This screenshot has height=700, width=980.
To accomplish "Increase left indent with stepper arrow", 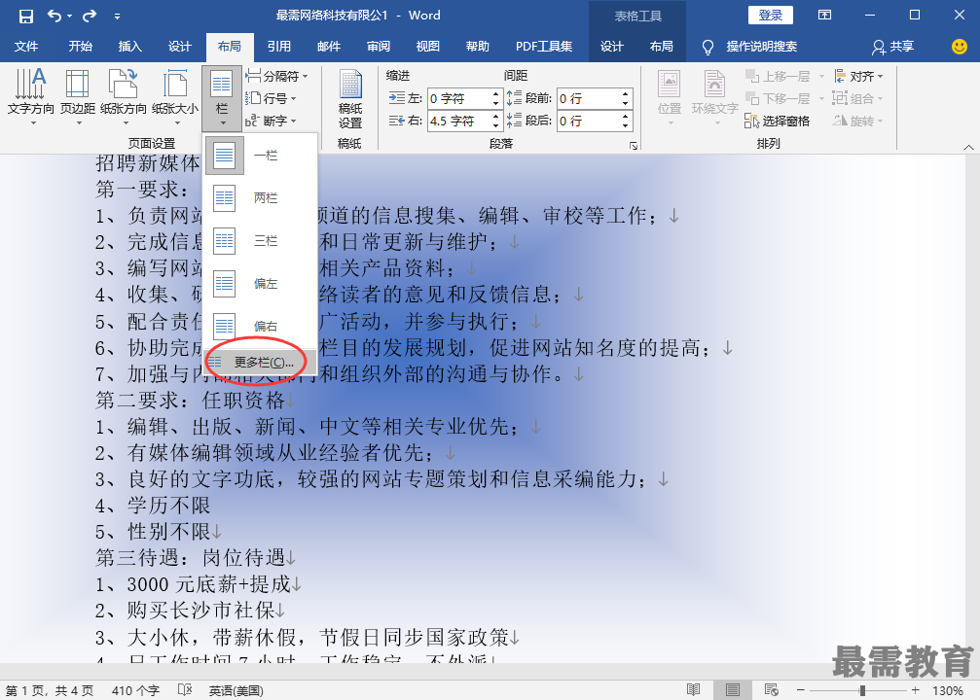I will coord(495,93).
